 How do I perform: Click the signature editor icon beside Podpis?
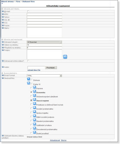coord(65,57)
